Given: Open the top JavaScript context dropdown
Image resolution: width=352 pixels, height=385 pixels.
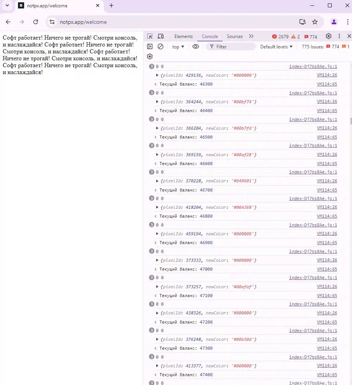Looking at the screenshot, I should [x=178, y=47].
